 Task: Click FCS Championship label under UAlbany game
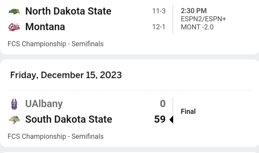coord(56,136)
